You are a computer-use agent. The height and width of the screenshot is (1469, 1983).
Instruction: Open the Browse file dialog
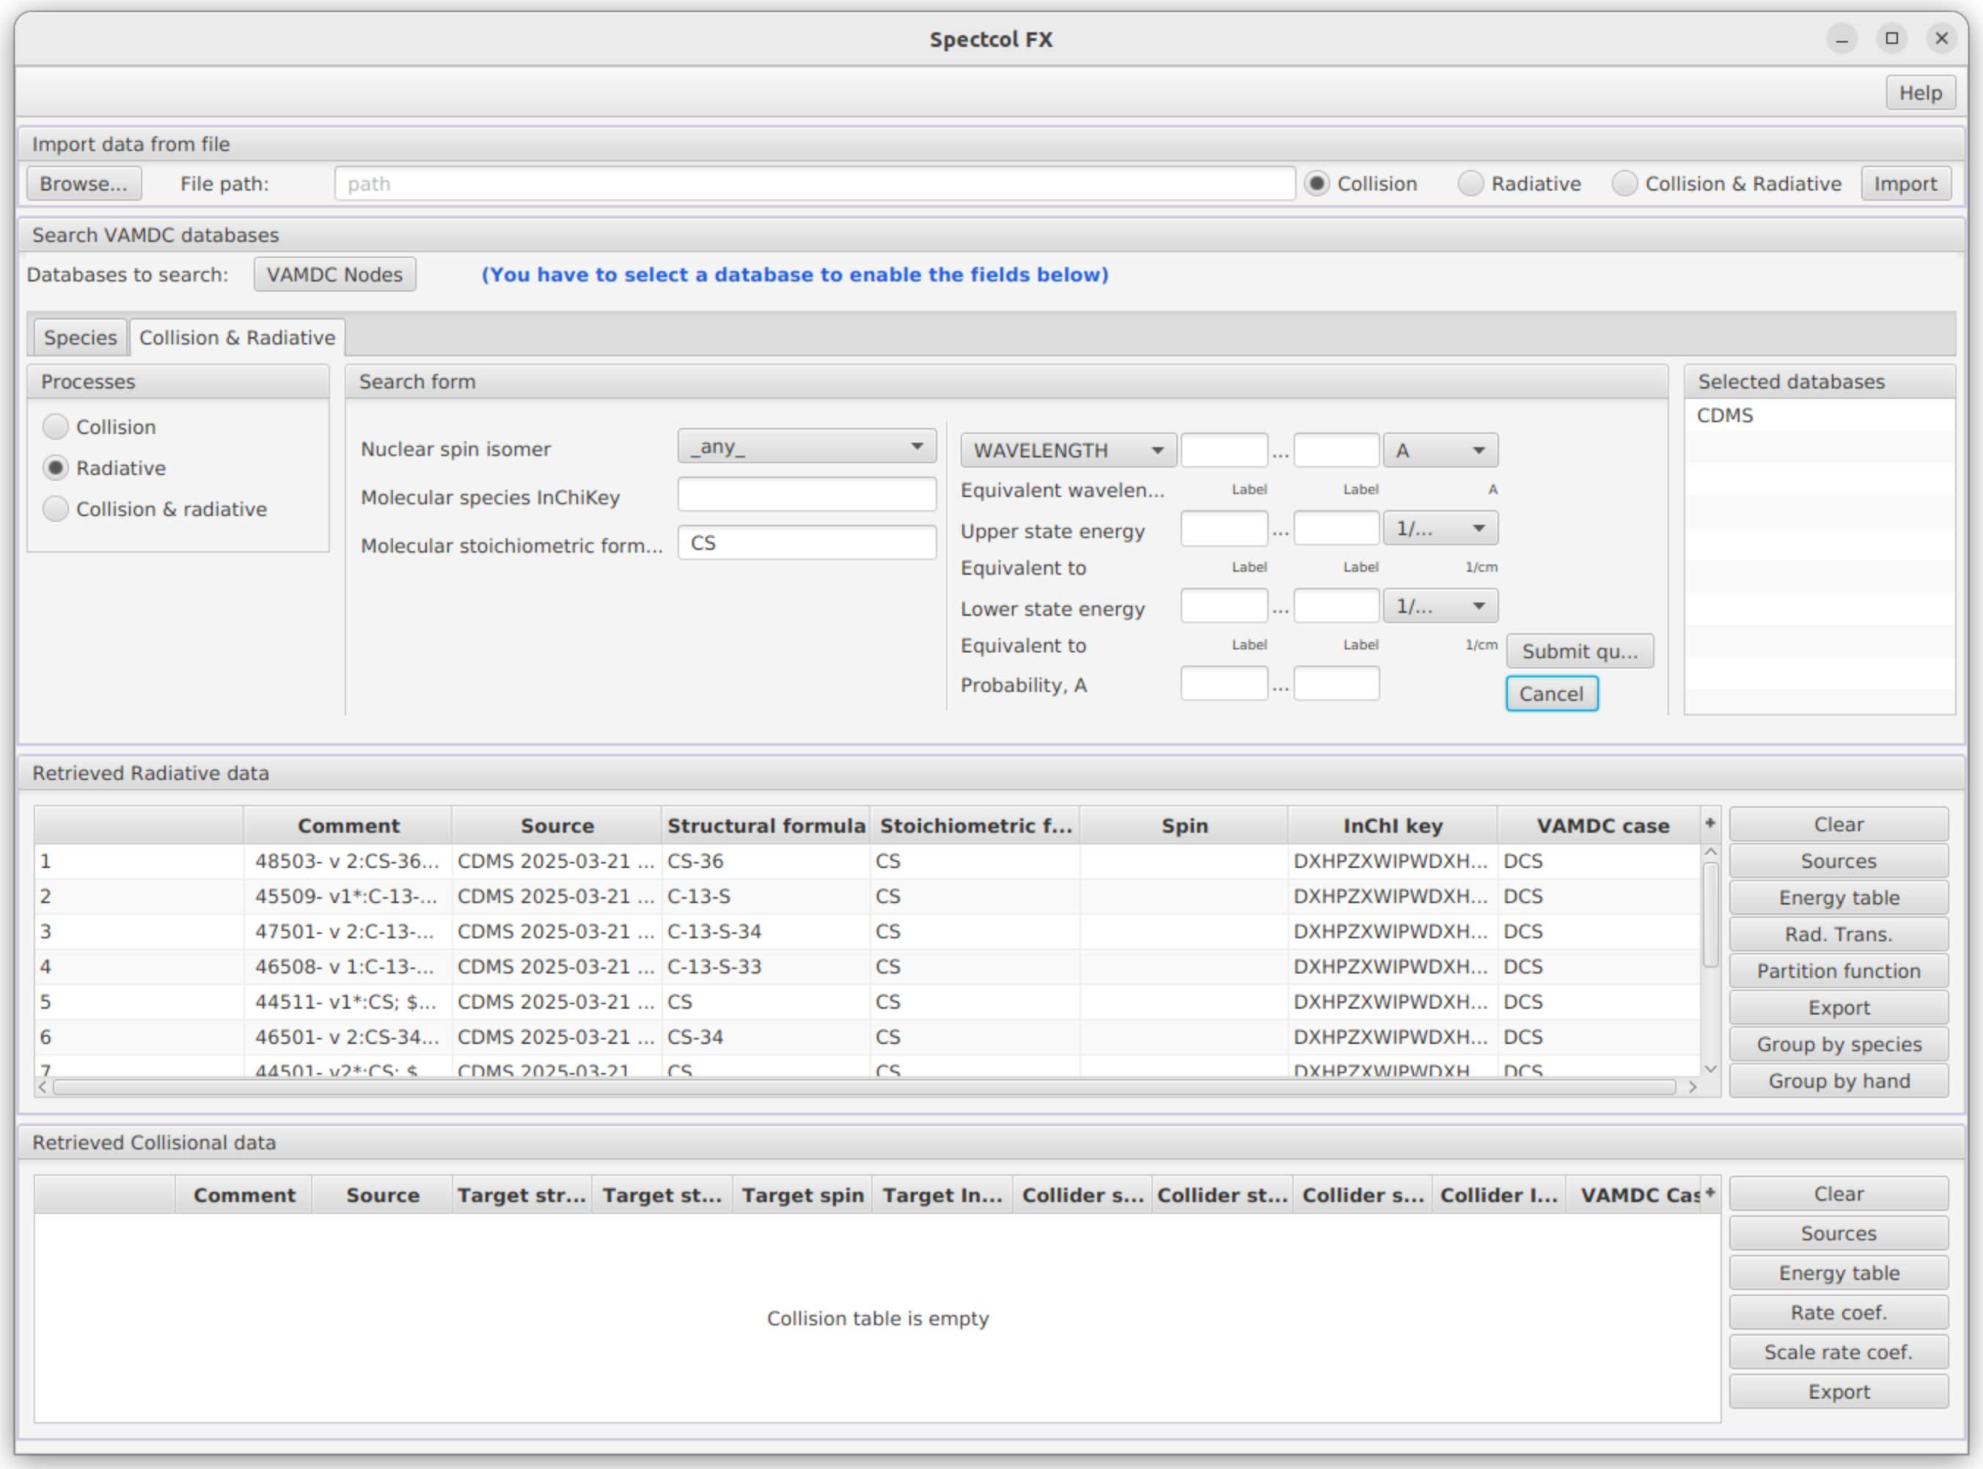pos(84,184)
